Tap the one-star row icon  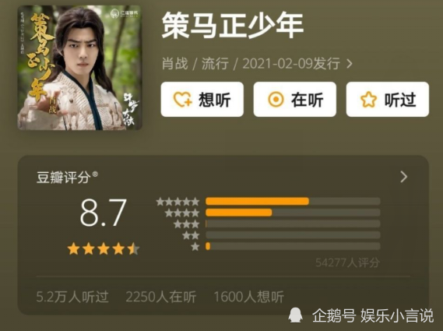(x=195, y=246)
